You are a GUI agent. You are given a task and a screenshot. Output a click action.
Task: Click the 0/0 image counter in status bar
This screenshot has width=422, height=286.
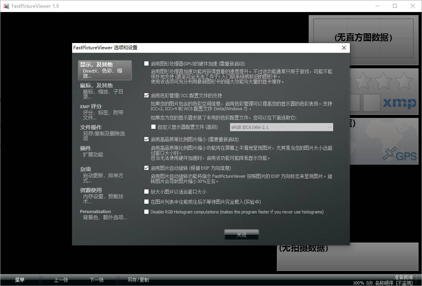pyautogui.click(x=369, y=283)
